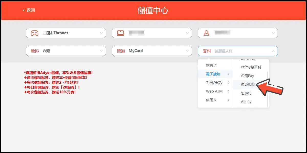The height and width of the screenshot is (153, 307).
Task: Open the 地區 台灣 region dropdown
Action: click(66, 51)
